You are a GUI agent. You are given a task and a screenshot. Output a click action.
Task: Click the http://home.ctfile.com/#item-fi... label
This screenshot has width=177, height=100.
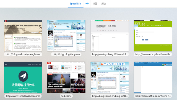153,96
